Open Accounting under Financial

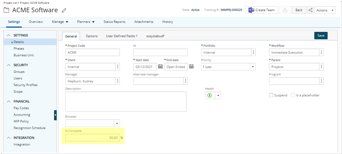(22, 115)
